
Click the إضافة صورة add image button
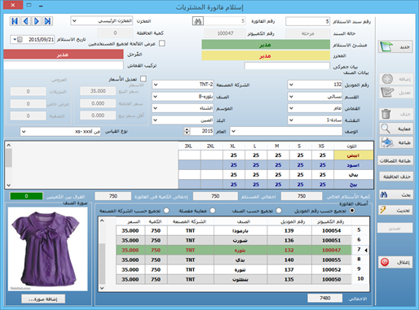[43, 299]
